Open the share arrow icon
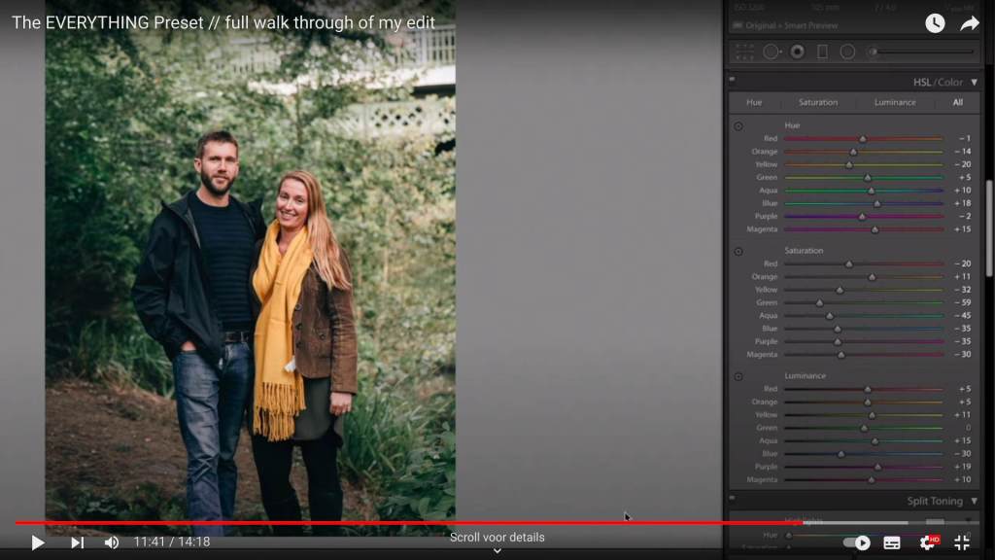The width and height of the screenshot is (995, 560). point(970,23)
